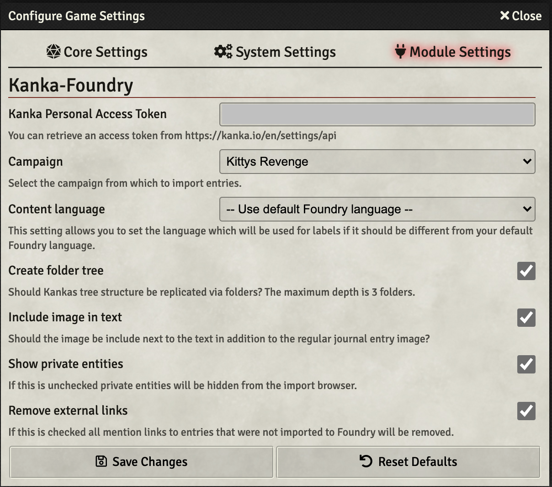This screenshot has width=552, height=487.
Task: Uncheck the Create folder tree option
Action: point(526,271)
